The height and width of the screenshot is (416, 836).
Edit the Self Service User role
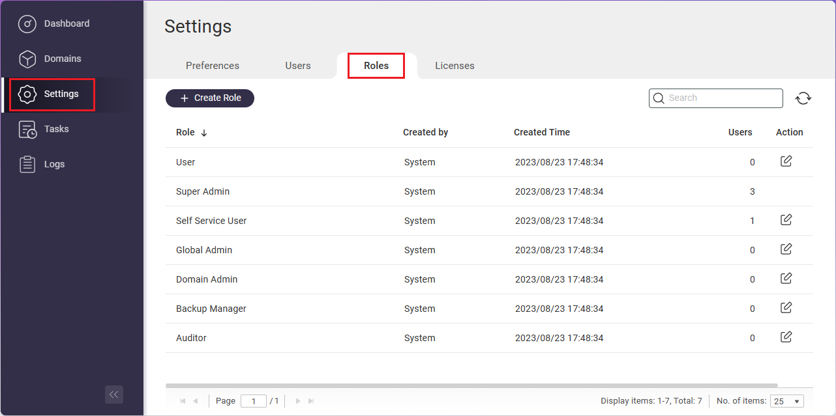pyautogui.click(x=786, y=220)
